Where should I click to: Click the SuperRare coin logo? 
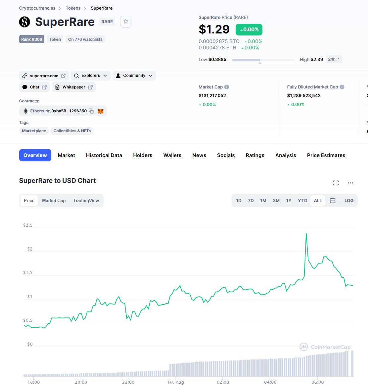[24, 22]
